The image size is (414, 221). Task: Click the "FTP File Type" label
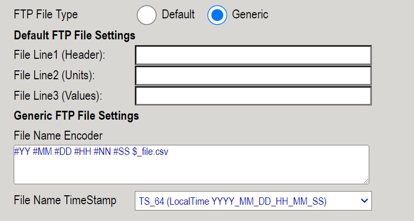click(45, 15)
